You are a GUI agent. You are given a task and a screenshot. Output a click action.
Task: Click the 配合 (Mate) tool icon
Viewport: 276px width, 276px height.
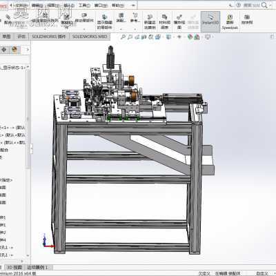tap(8, 19)
